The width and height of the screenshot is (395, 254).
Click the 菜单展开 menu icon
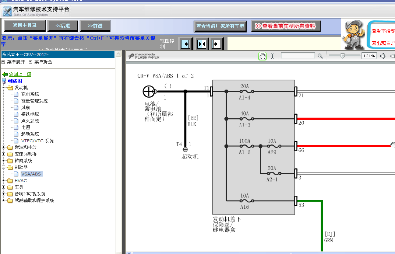(x=3, y=62)
